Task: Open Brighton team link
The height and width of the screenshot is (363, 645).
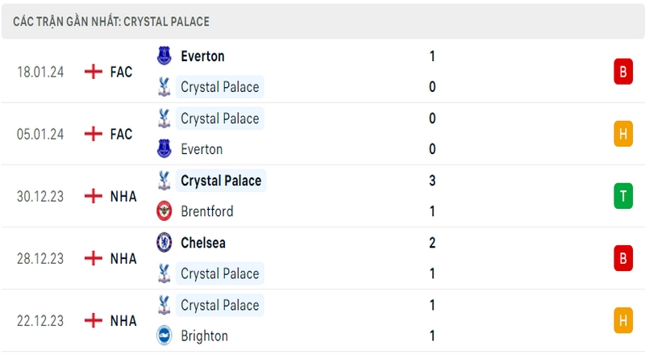Action: pyautogui.click(x=204, y=336)
